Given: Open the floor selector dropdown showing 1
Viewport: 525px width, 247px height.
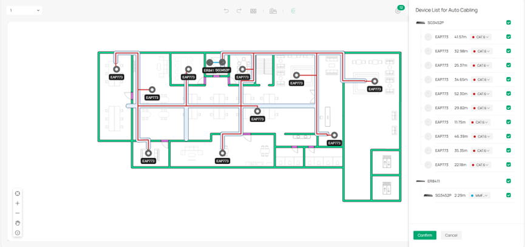Looking at the screenshot, I should point(25,10).
